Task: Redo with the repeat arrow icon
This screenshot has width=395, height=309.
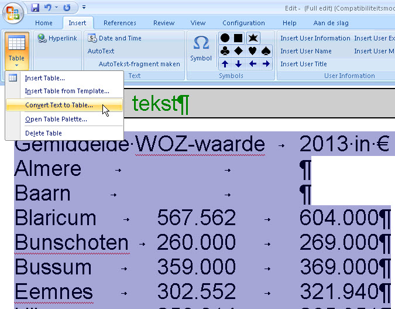Action: tap(67, 8)
